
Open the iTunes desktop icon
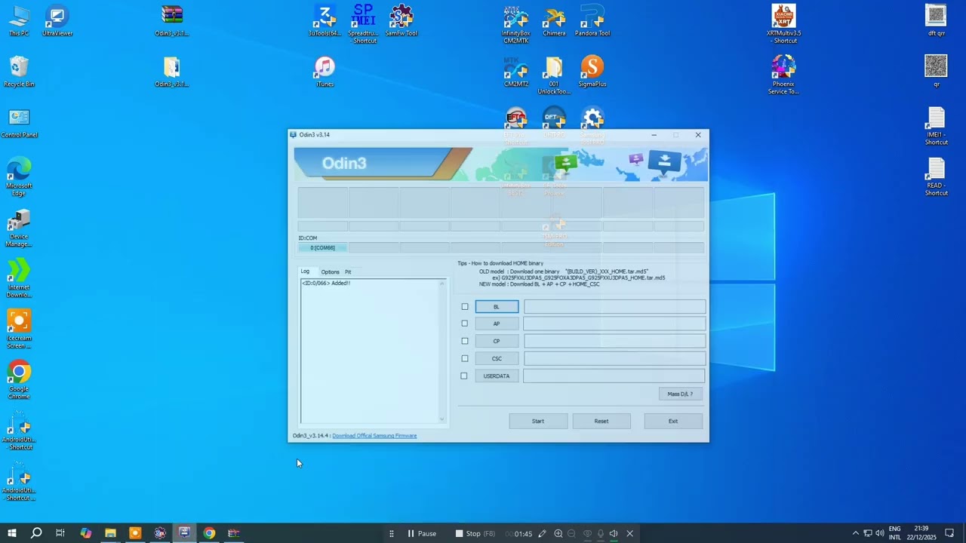(325, 72)
